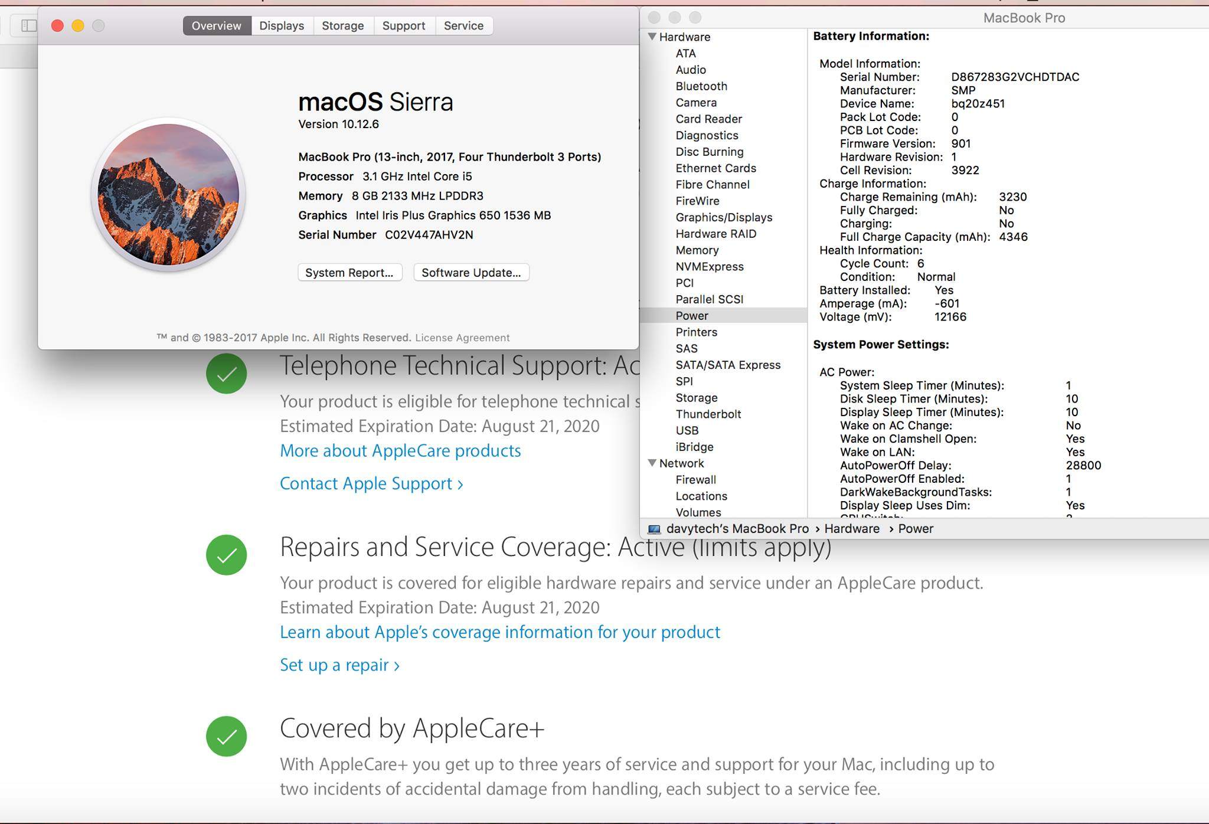Select Ethernet Cards in hardware list
This screenshot has height=824, width=1209.
(x=715, y=168)
